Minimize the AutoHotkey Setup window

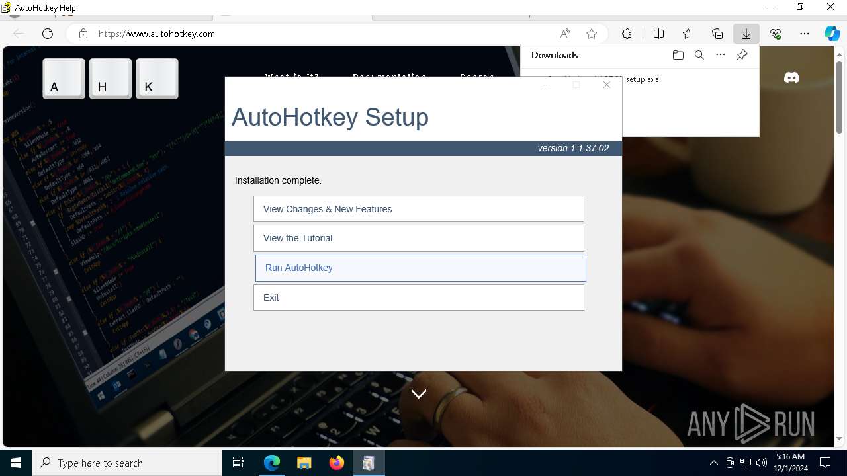pos(547,85)
